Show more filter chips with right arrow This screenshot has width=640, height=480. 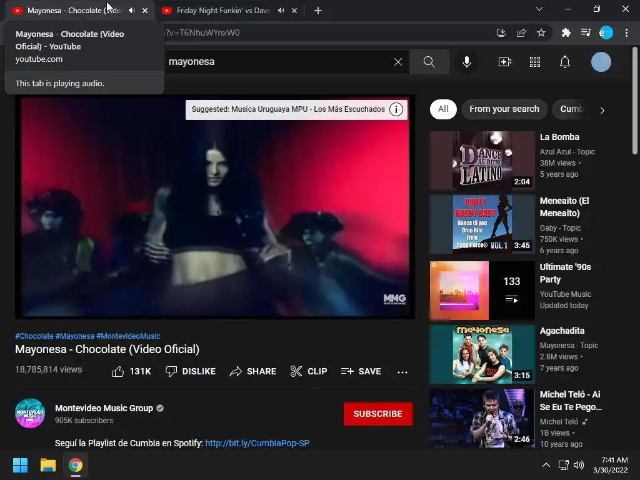point(602,110)
